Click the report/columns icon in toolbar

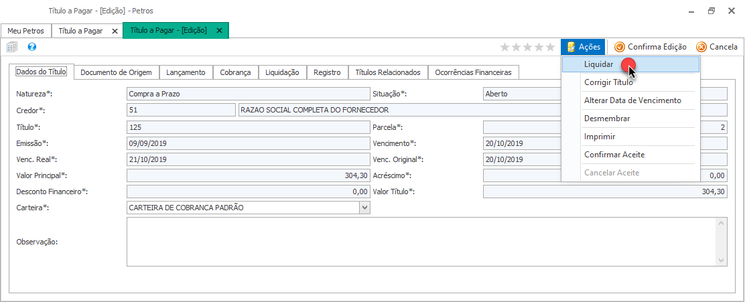pos(12,47)
